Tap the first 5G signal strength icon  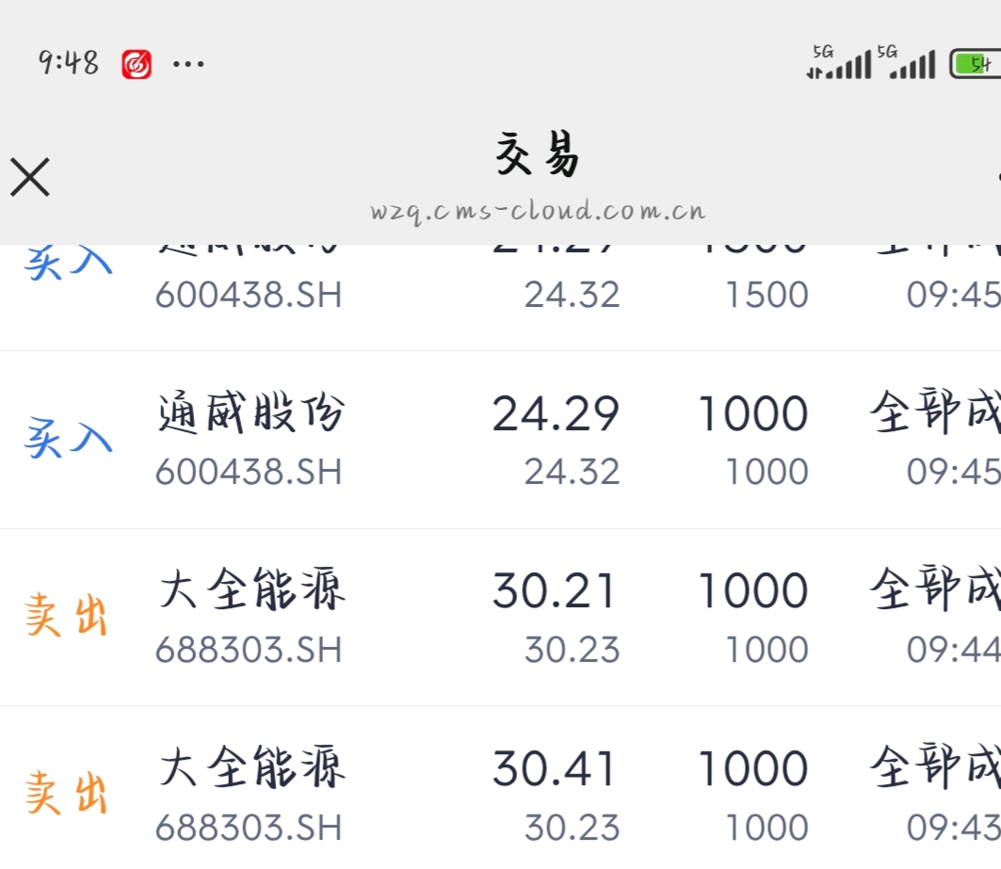point(838,62)
